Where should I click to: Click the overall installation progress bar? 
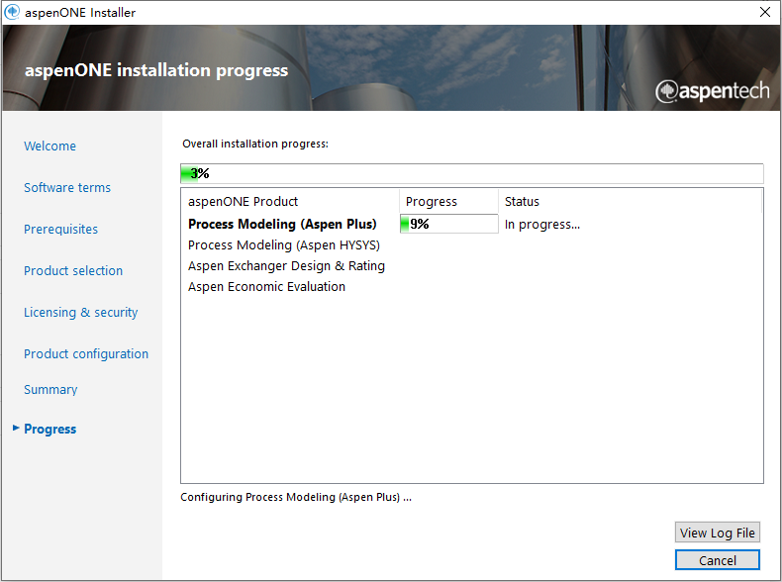[471, 174]
